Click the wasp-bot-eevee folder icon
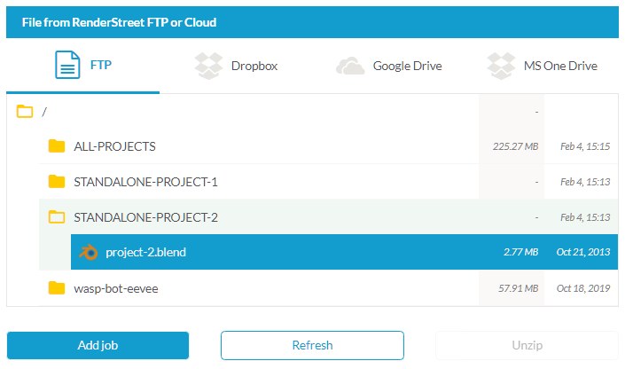The width and height of the screenshot is (625, 369). 57,288
